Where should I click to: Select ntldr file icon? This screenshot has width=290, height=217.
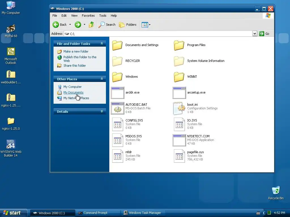(x=118, y=156)
